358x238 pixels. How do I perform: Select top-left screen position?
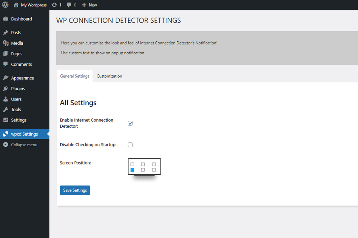(x=132, y=164)
